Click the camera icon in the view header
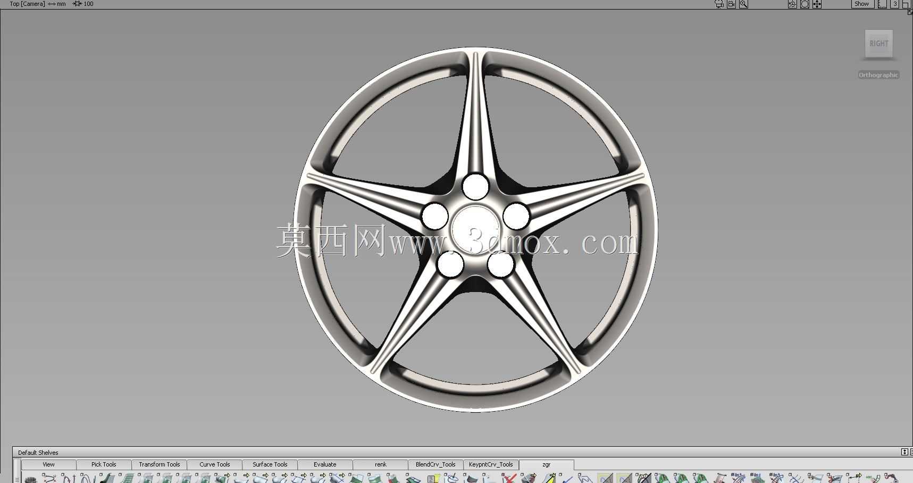This screenshot has width=913, height=483. (719, 4)
